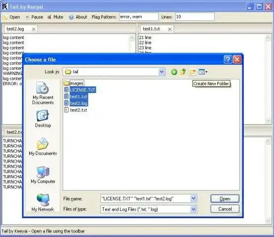
Task: Open the About info icon
Action: [71, 17]
